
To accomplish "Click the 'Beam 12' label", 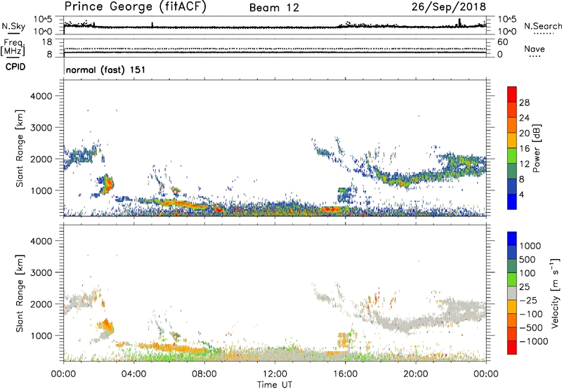I will [x=274, y=8].
